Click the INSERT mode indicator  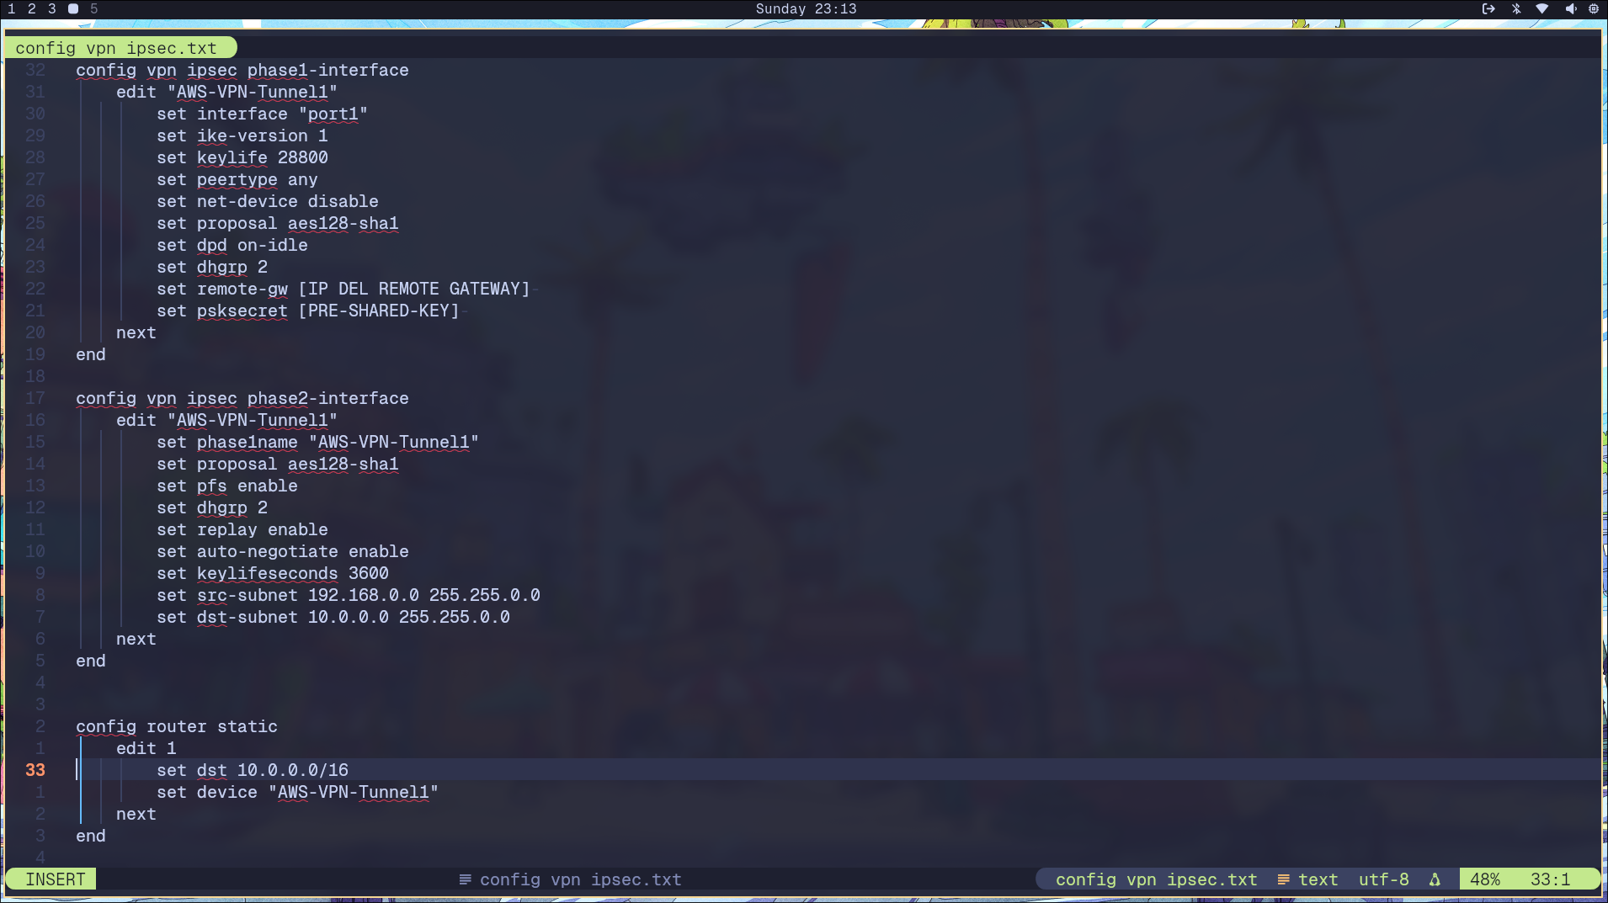55,879
